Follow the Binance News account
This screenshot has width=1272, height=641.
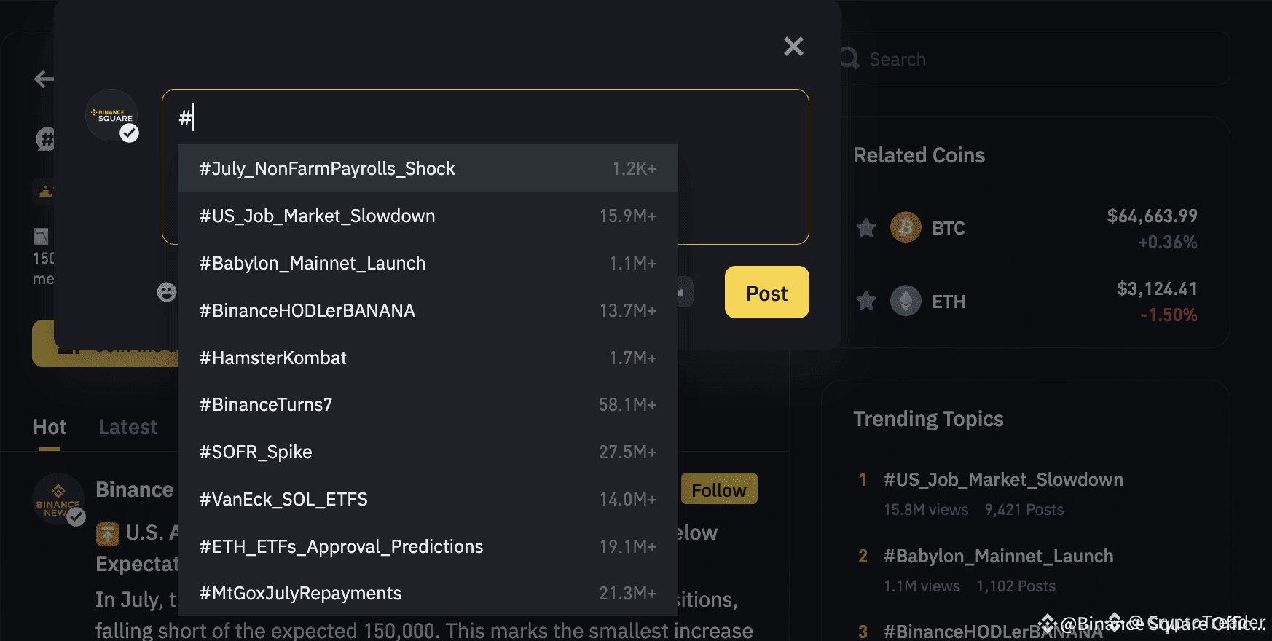click(x=719, y=489)
